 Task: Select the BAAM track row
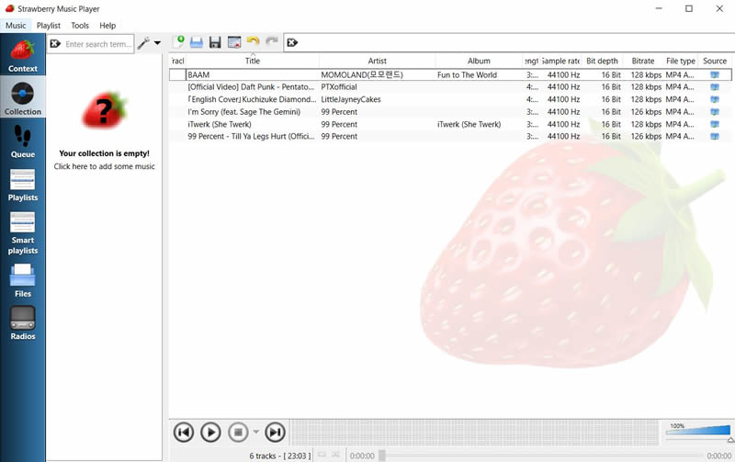point(450,74)
